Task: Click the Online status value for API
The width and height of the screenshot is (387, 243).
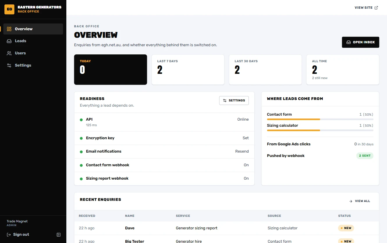Action: coord(243,119)
